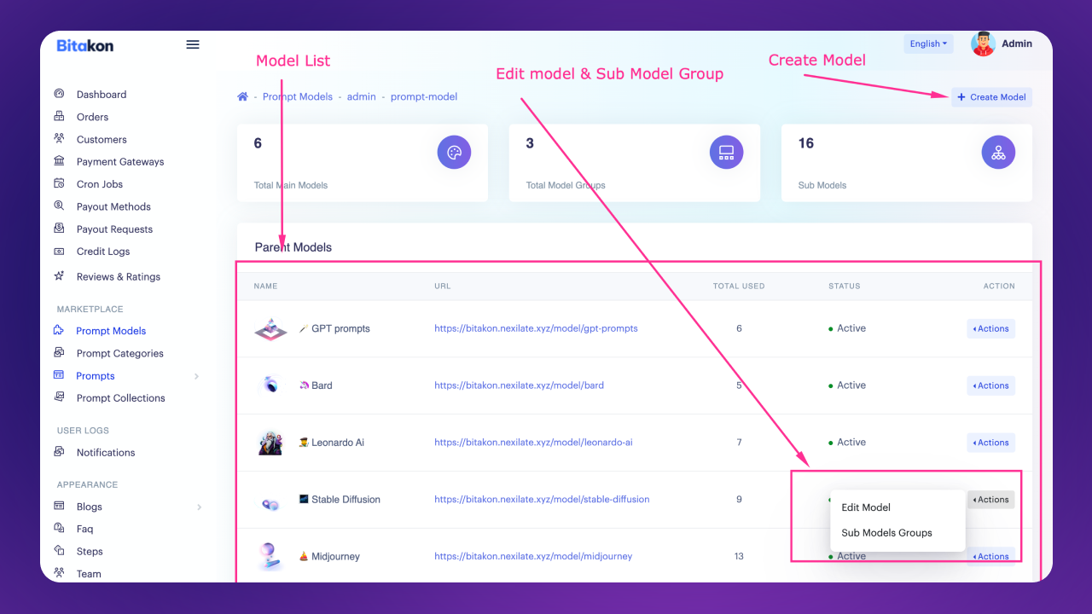Choose Edit Model from the actions menu
The image size is (1092, 614).
(866, 507)
